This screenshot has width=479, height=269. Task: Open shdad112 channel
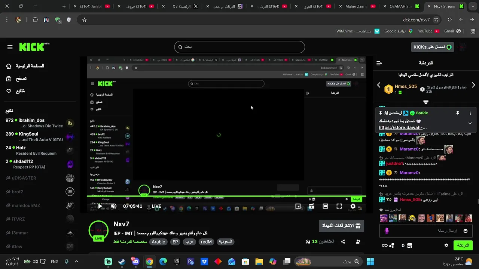click(x=39, y=164)
